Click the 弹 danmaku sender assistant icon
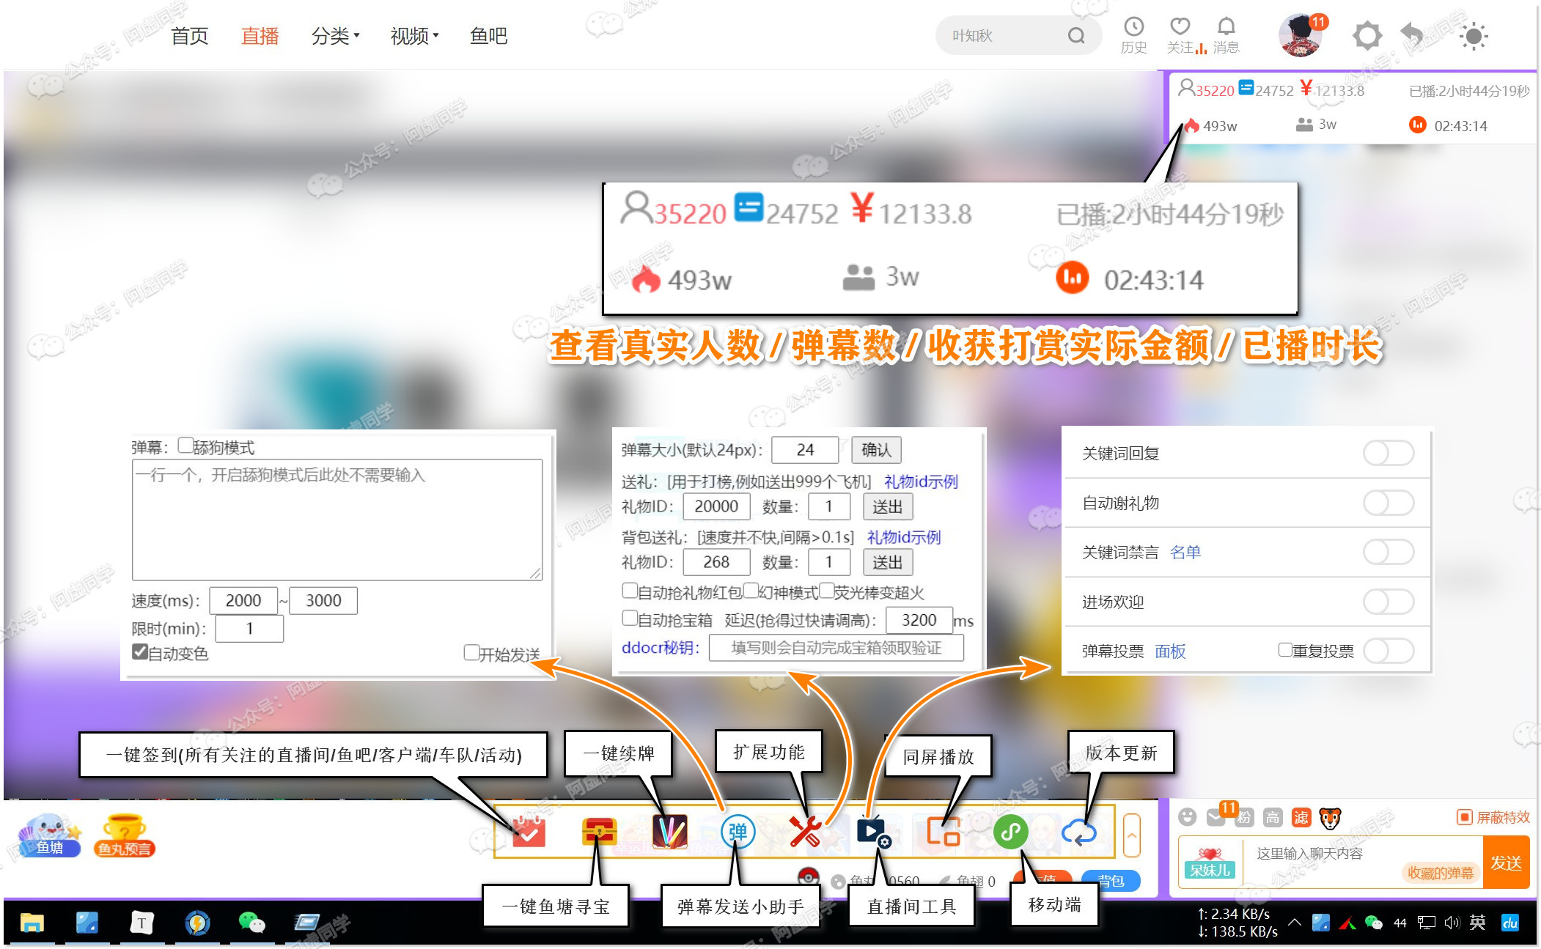1541x949 pixels. click(738, 832)
